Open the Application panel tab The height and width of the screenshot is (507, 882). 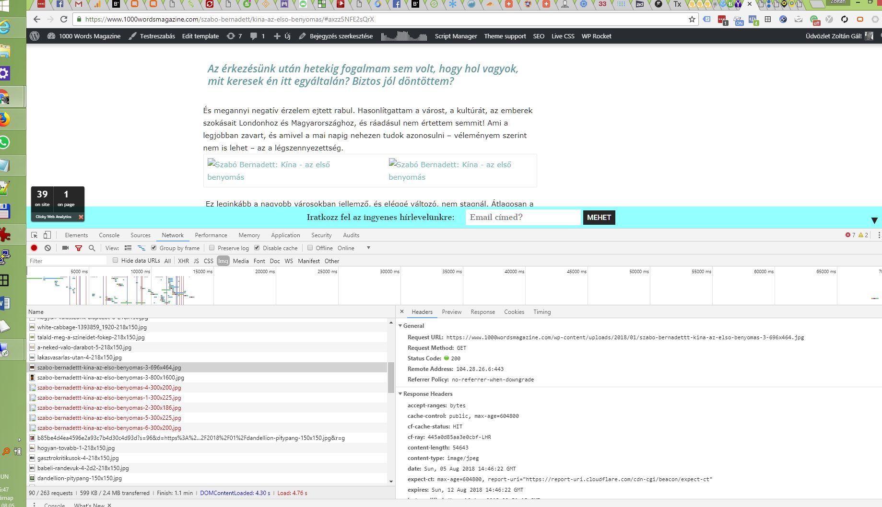click(x=285, y=235)
